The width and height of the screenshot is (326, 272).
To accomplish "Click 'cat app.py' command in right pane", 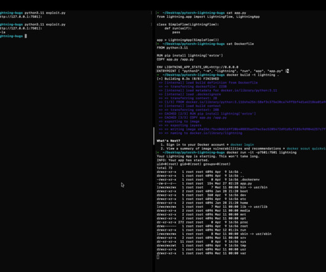I will (x=236, y=13).
